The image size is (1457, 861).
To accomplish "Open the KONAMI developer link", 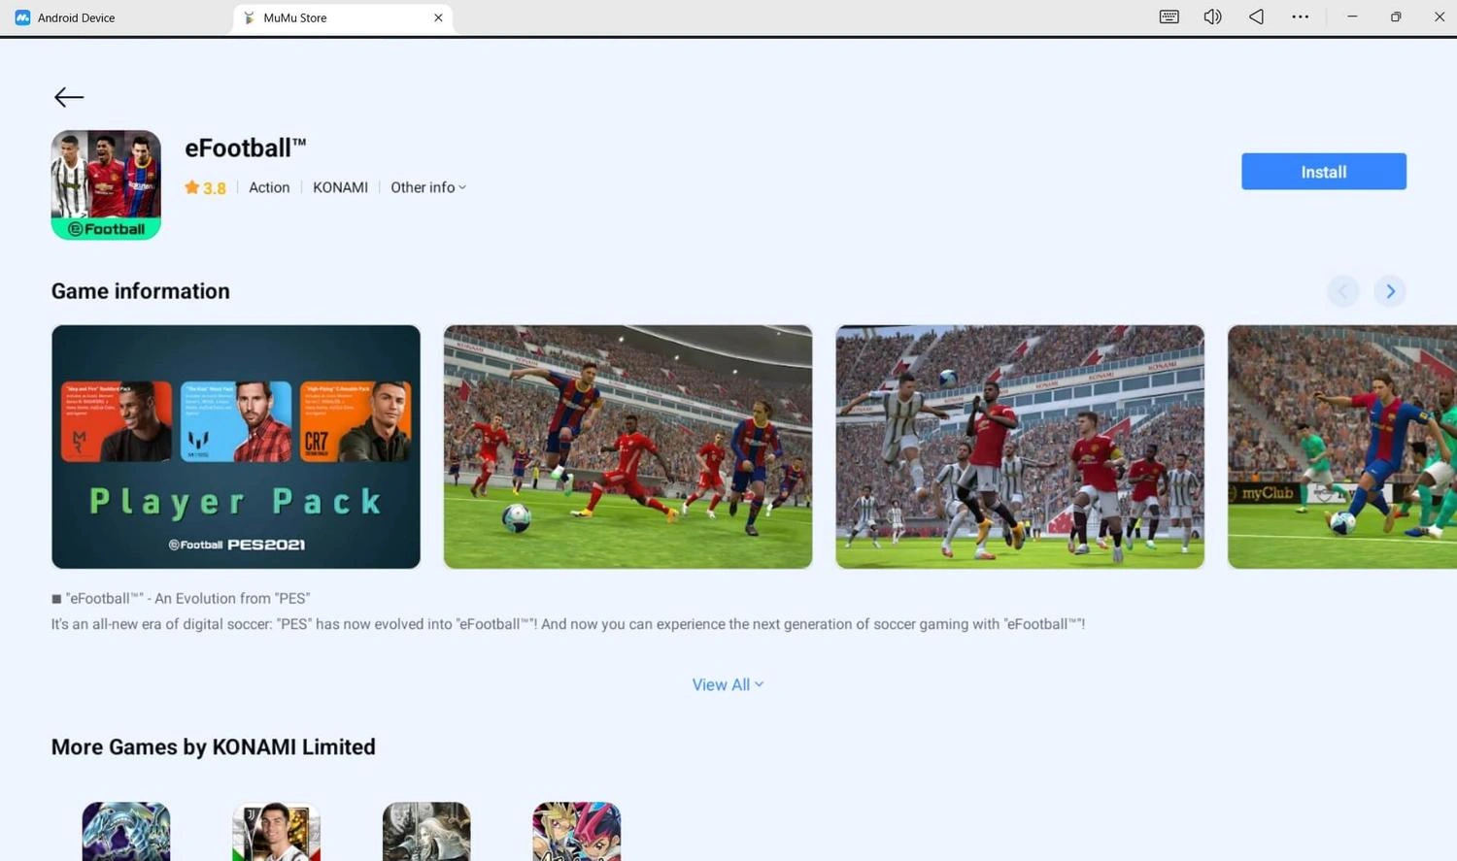I will (340, 187).
